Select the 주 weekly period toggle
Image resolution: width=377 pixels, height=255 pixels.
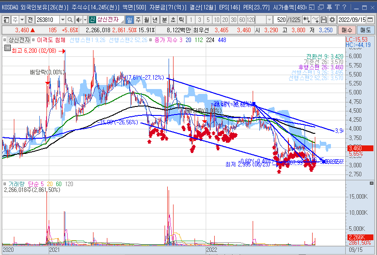coord(138,20)
